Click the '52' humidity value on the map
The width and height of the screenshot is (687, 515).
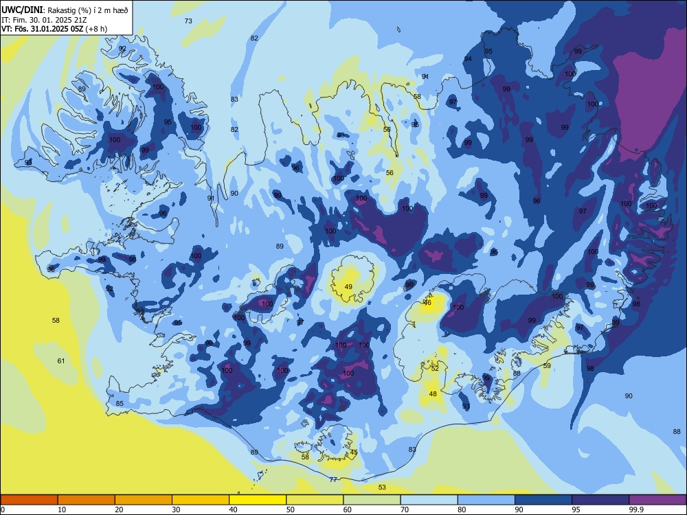(x=435, y=368)
